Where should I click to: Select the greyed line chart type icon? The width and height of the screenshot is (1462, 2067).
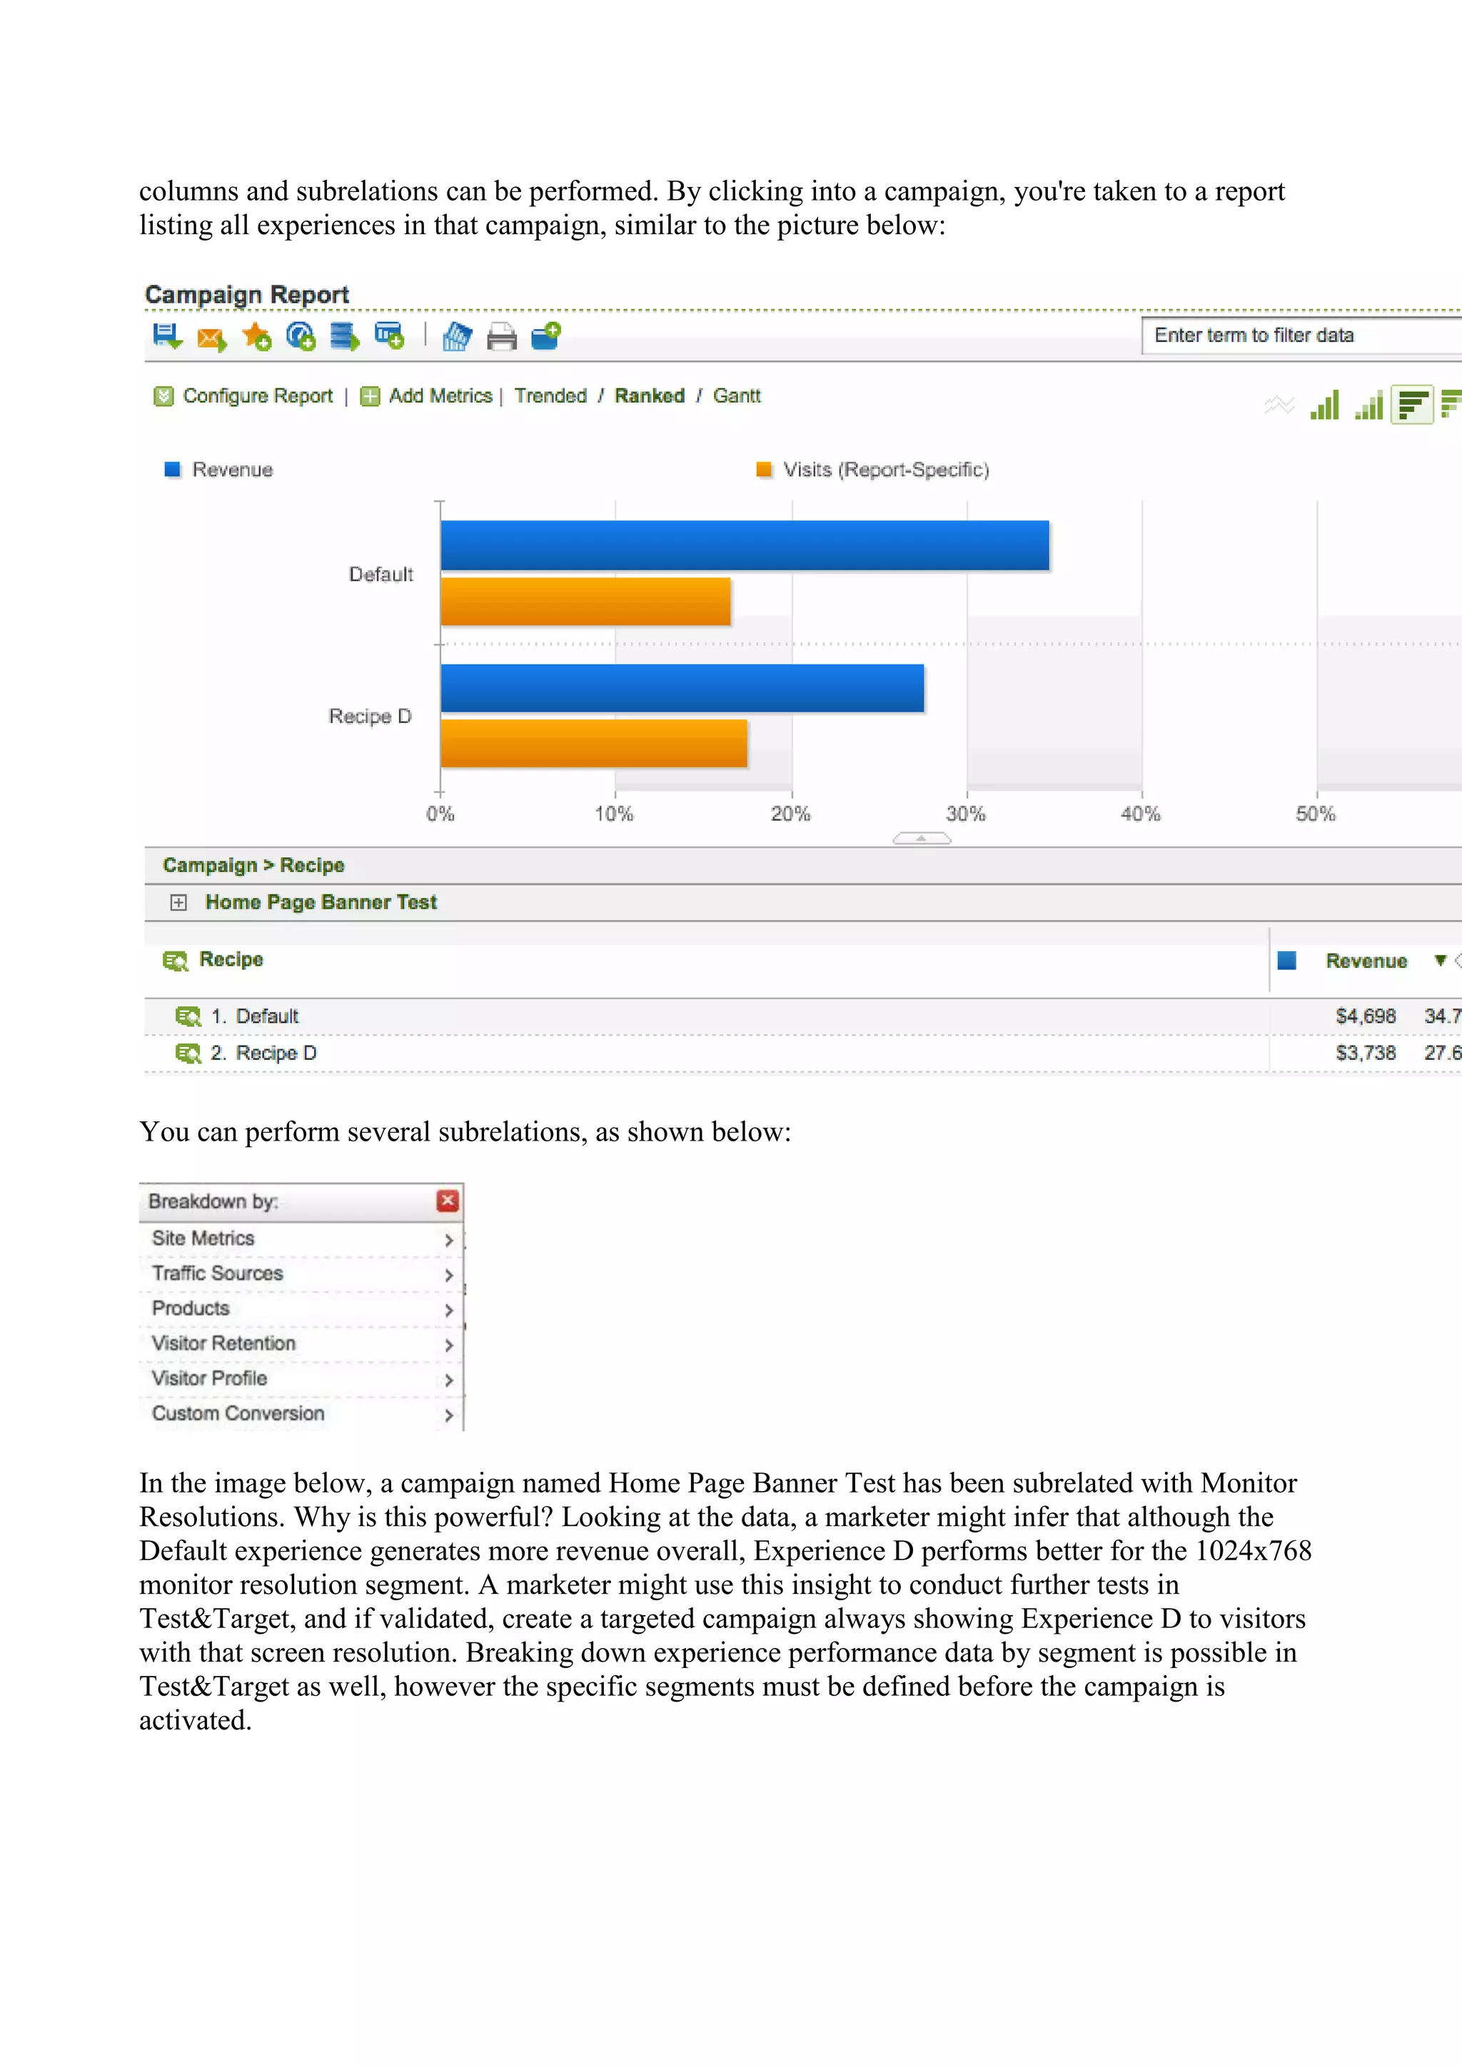(1279, 405)
